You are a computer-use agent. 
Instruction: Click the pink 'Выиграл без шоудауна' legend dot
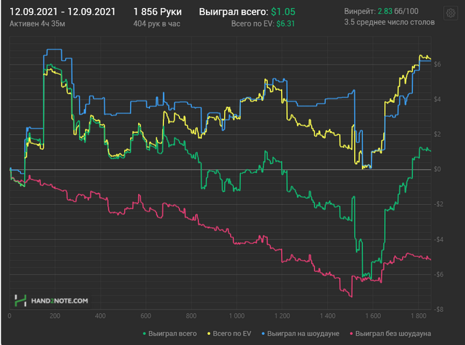pos(350,332)
